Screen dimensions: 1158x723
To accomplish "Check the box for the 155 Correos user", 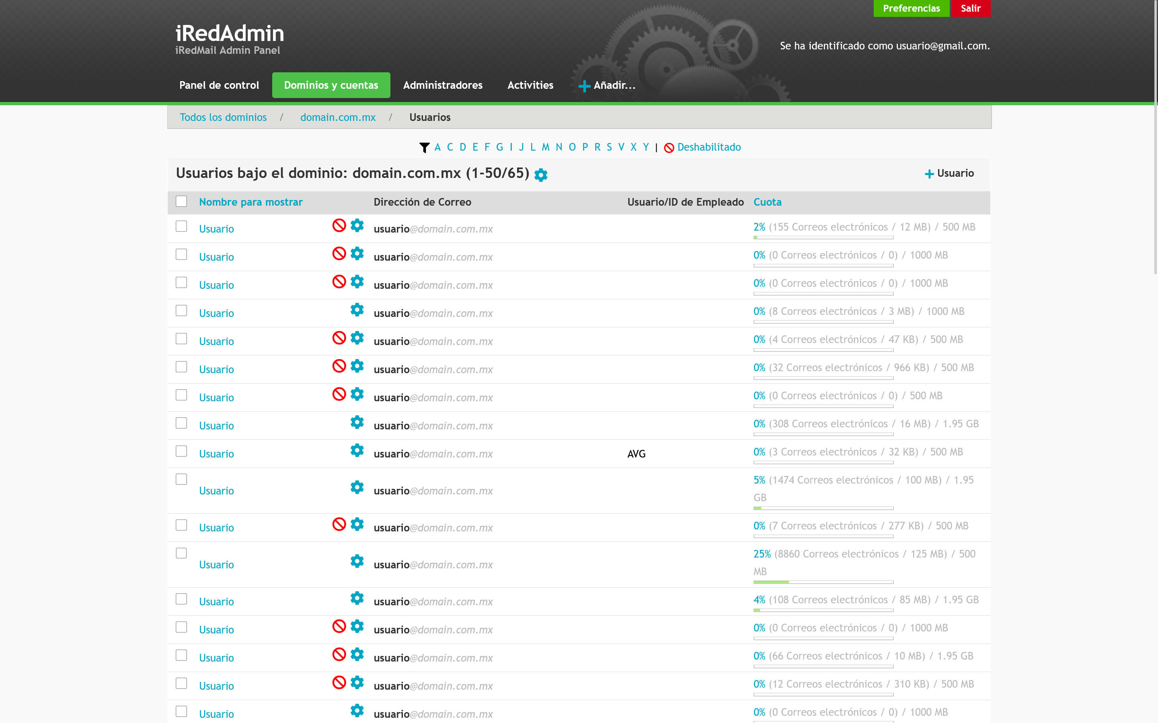I will (181, 226).
